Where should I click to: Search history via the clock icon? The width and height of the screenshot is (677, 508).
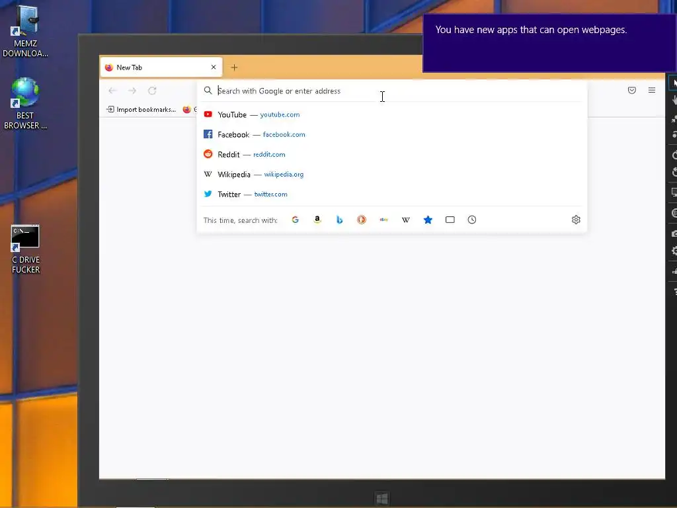(472, 220)
